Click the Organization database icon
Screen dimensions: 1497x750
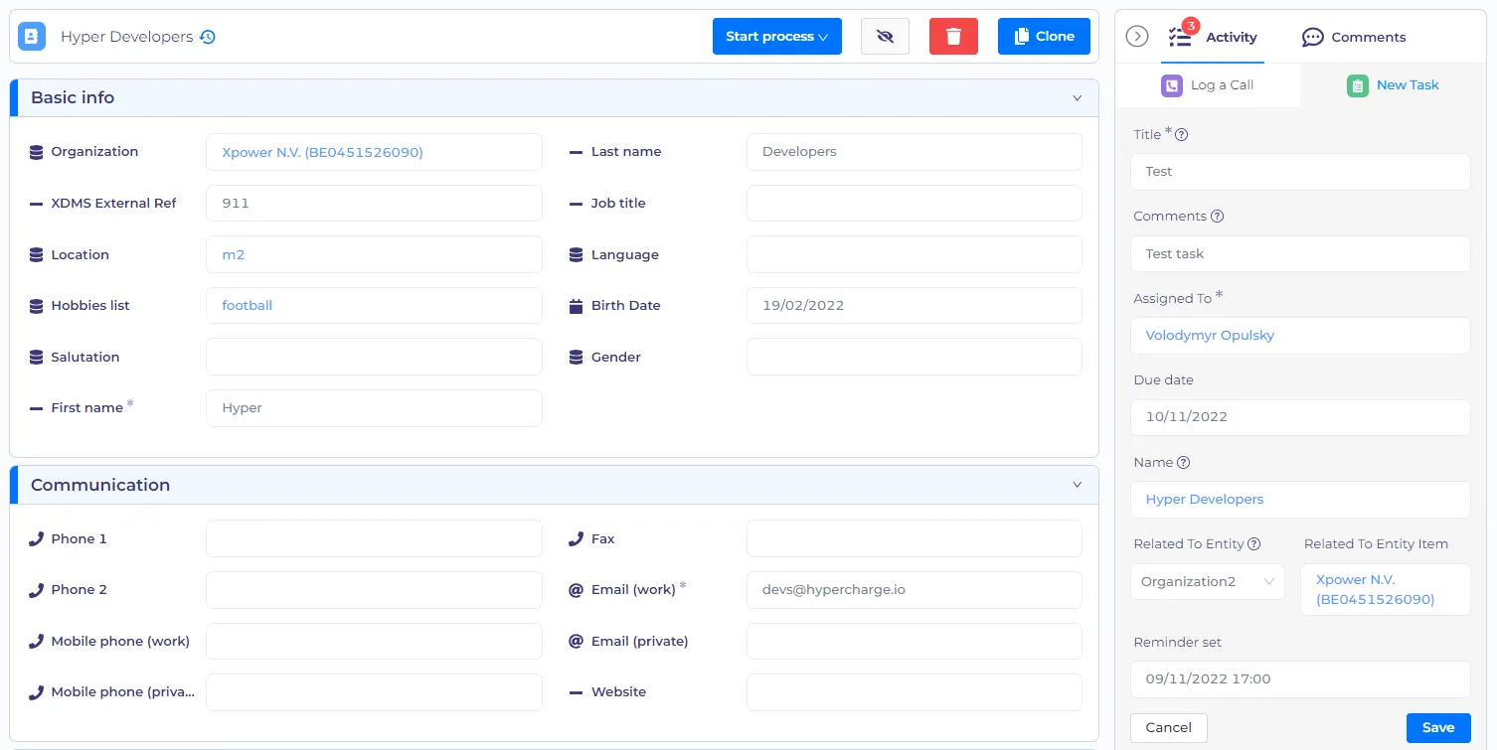point(36,152)
